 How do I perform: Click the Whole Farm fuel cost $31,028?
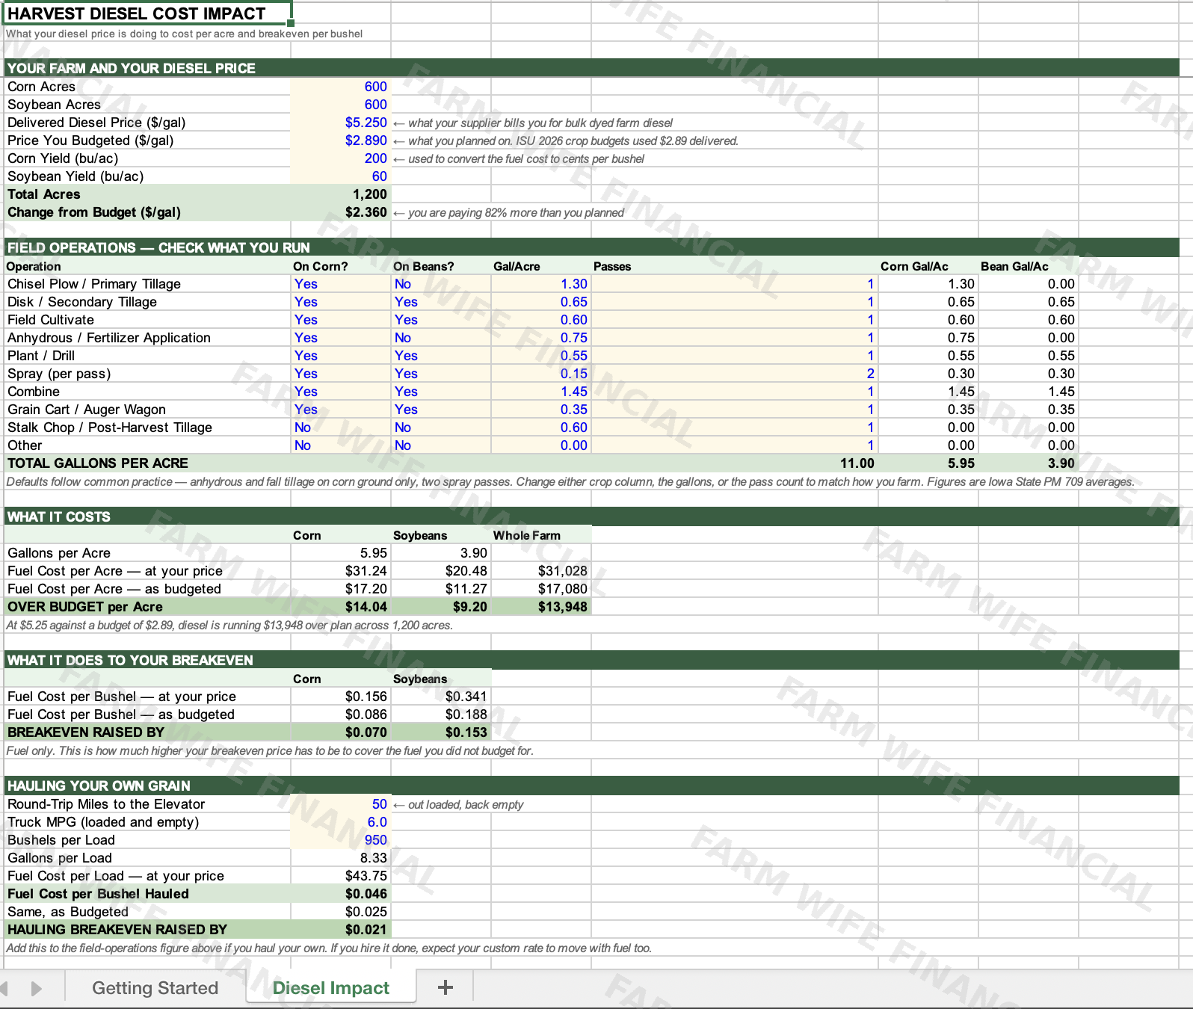[x=541, y=571]
